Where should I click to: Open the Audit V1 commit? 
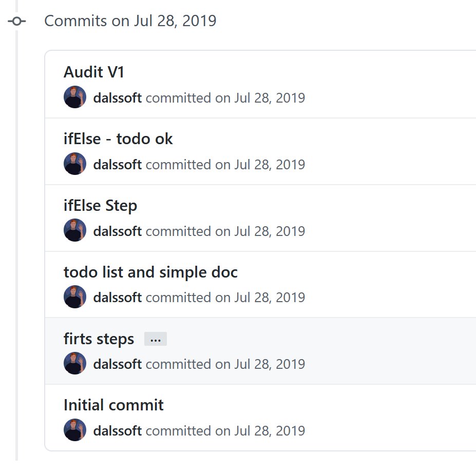(94, 72)
